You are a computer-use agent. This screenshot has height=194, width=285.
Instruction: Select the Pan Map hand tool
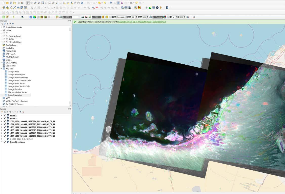[28, 3]
